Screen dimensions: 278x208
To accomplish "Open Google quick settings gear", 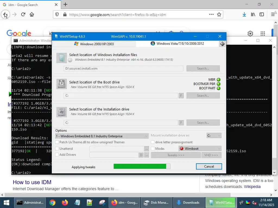I will coord(250,33).
